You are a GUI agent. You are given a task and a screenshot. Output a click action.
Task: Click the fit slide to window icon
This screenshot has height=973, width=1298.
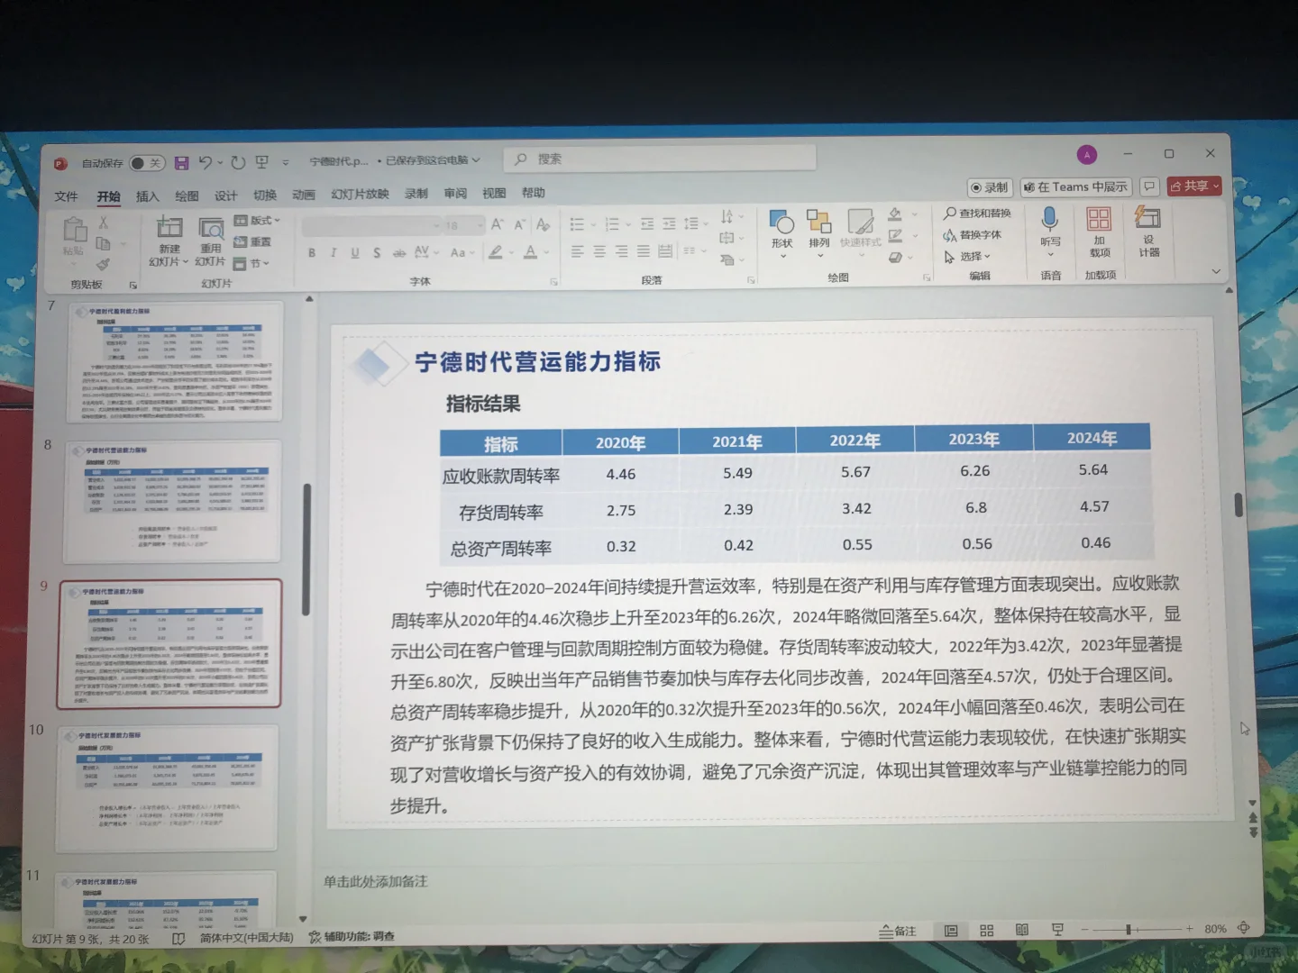click(x=1244, y=928)
